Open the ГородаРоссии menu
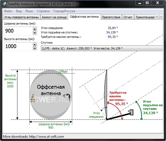The image size is (166, 141). click(64, 11)
